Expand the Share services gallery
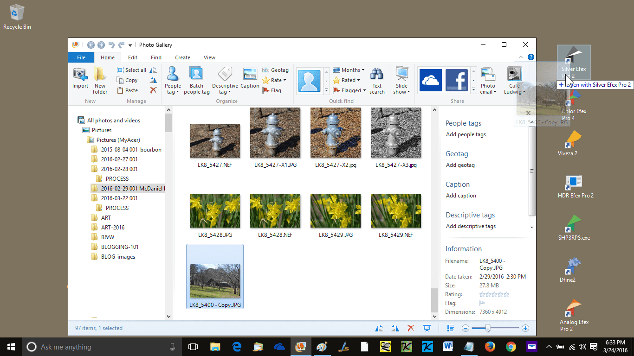This screenshot has width=634, height=356. click(473, 90)
